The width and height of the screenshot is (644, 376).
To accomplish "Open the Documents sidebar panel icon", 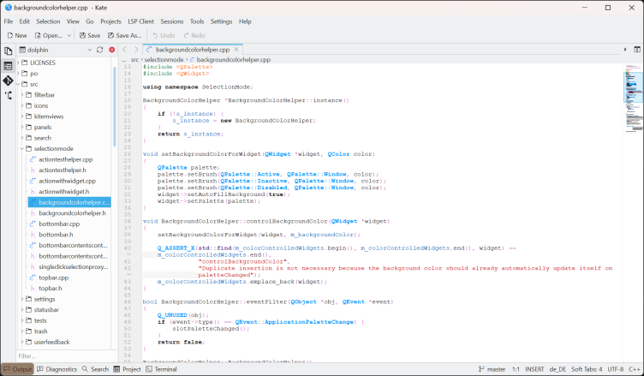I will pos(8,51).
